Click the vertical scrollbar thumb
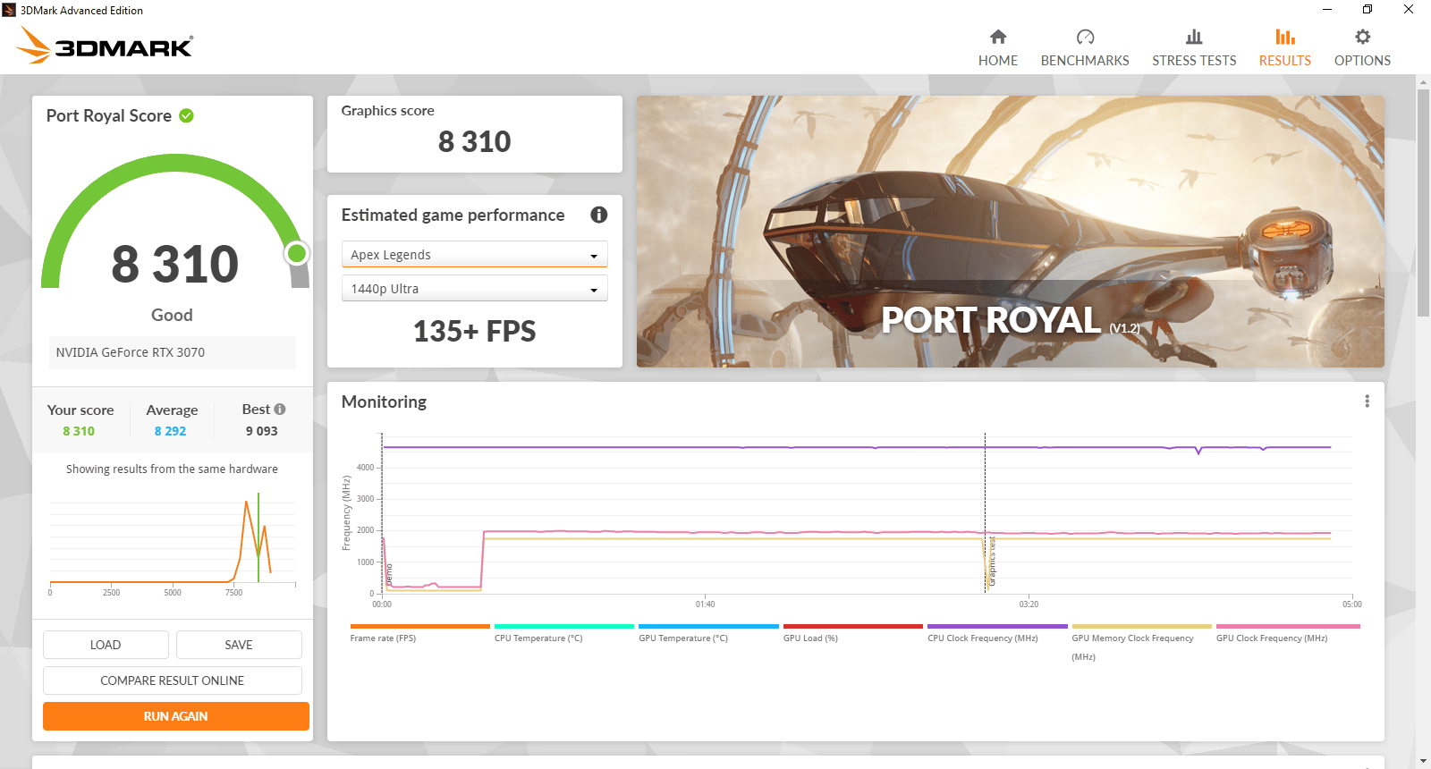Viewport: 1431px width, 769px height. pos(1423,203)
